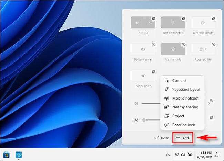
Task: Add Project from the menu
Action: (x=182, y=116)
